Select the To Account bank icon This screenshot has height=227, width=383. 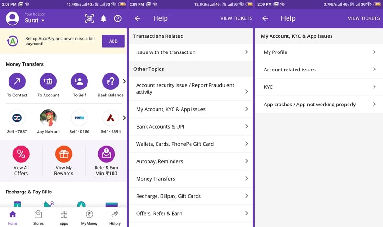click(x=48, y=81)
